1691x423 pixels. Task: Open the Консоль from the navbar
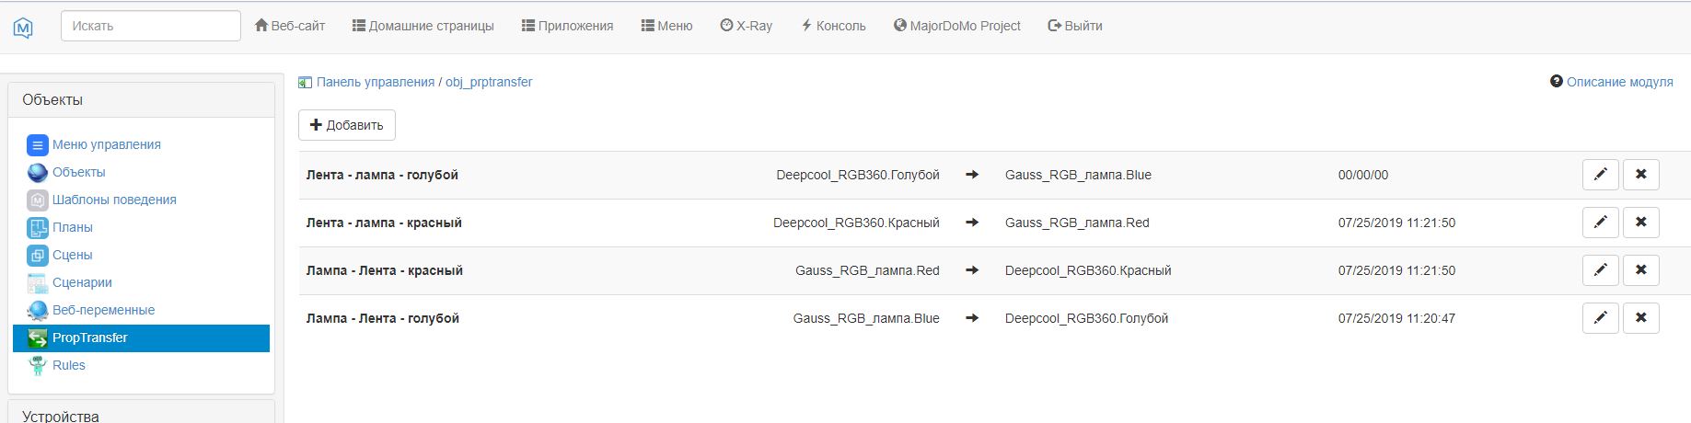point(833,26)
